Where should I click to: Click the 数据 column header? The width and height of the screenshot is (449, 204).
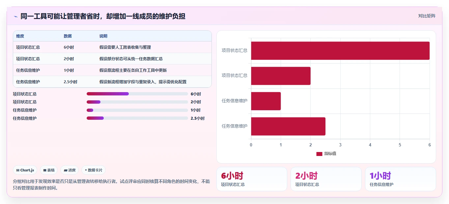click(68, 36)
